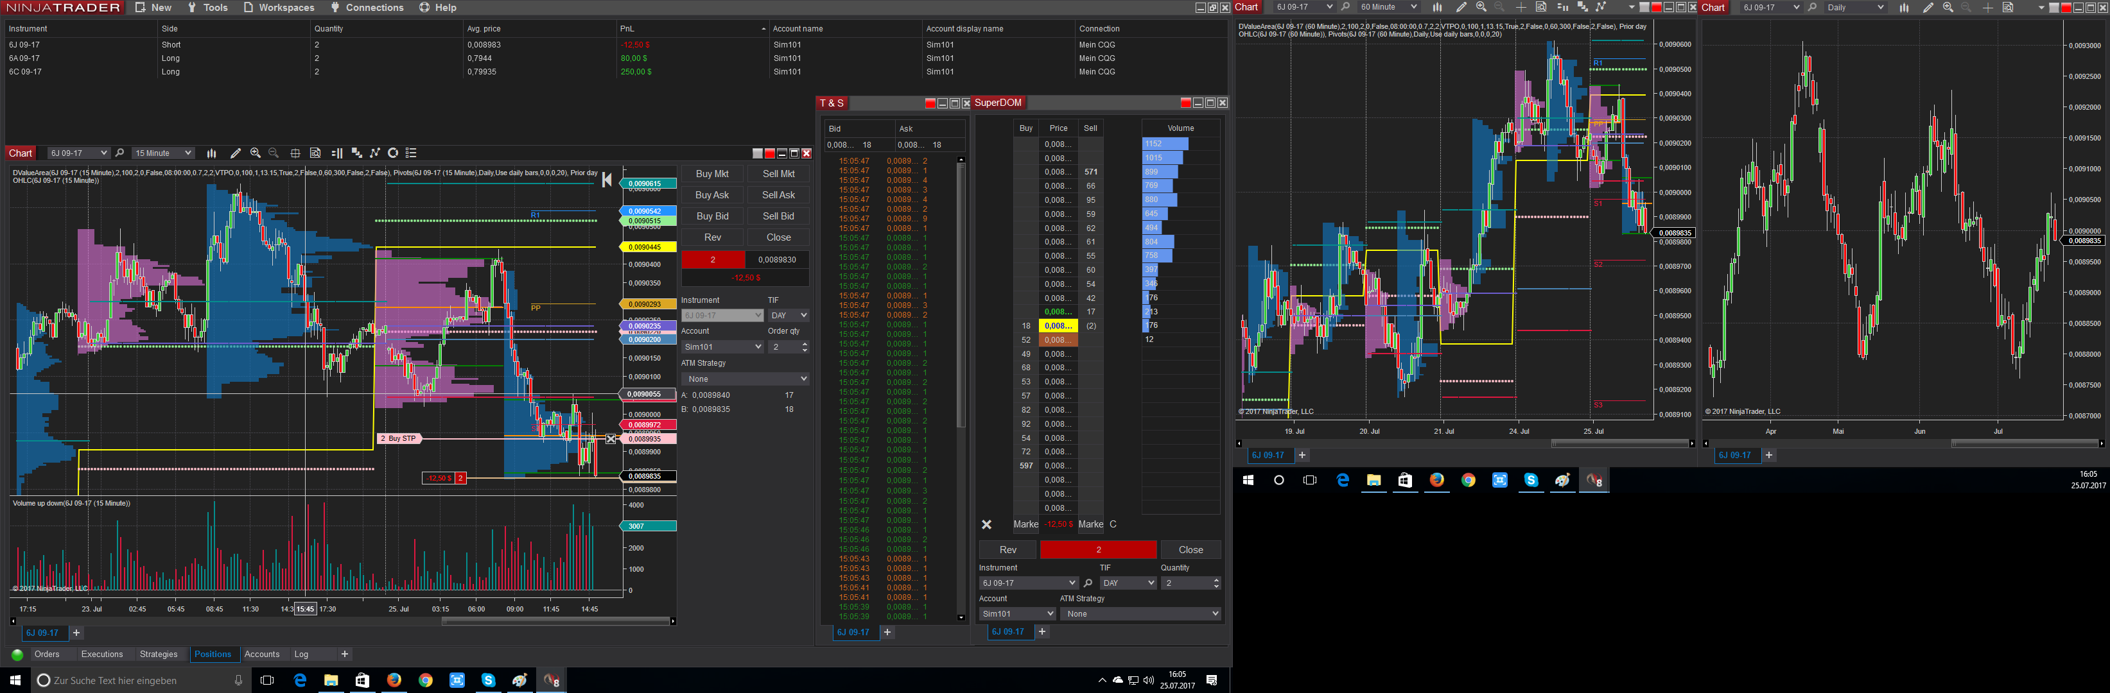The width and height of the screenshot is (2110, 693).
Task: Open 15 Minute interval dropdown
Action: click(x=162, y=153)
